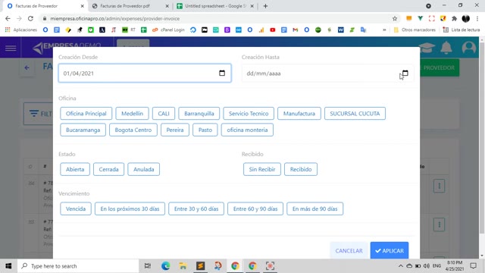The width and height of the screenshot is (485, 273).
Task: Open the user profile avatar icon
Action: pyautogui.click(x=469, y=48)
